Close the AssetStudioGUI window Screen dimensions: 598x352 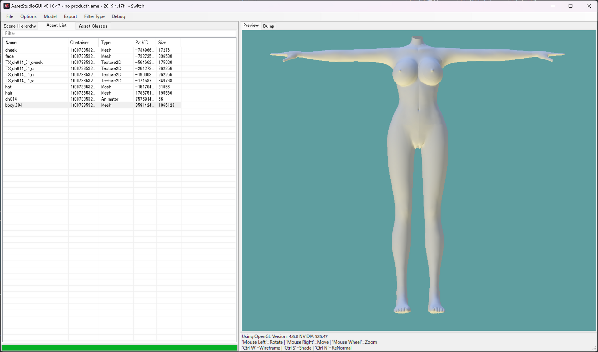pyautogui.click(x=589, y=6)
